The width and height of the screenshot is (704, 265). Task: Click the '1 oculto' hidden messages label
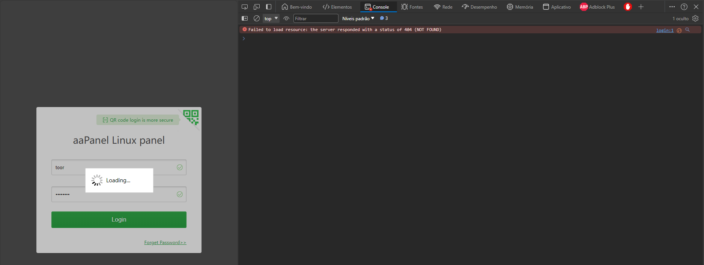680,18
